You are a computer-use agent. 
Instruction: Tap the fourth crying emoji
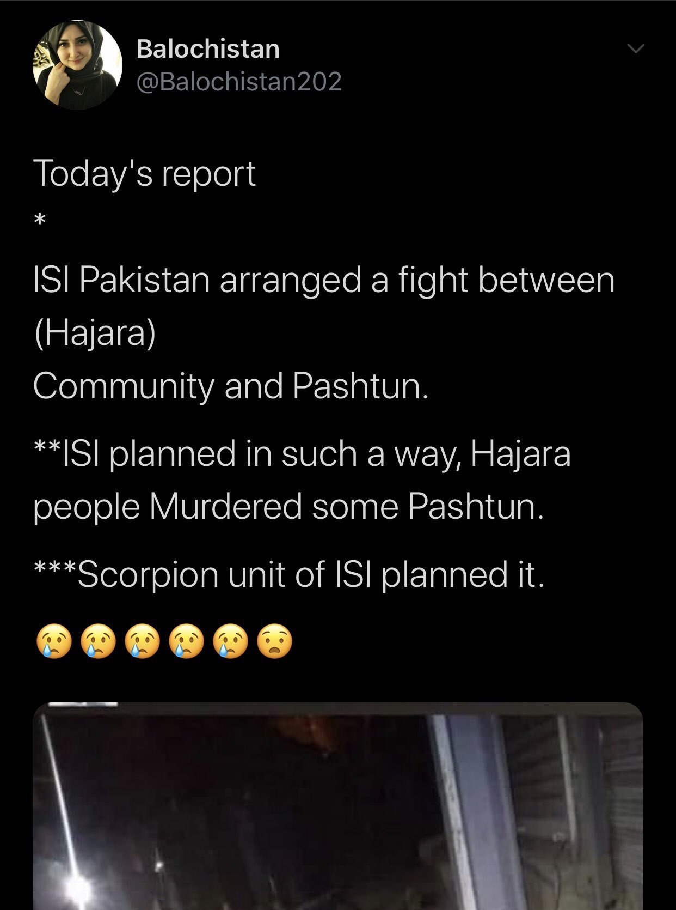pos(187,642)
